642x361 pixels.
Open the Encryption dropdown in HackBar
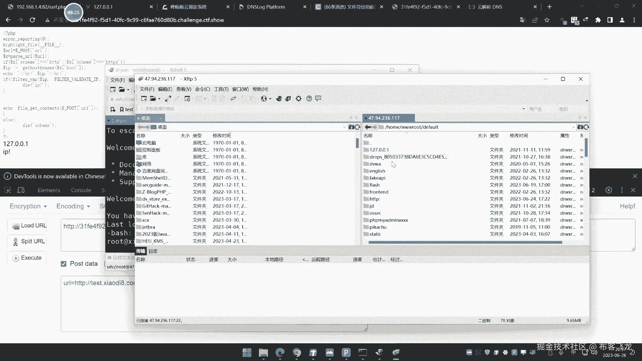click(x=28, y=206)
